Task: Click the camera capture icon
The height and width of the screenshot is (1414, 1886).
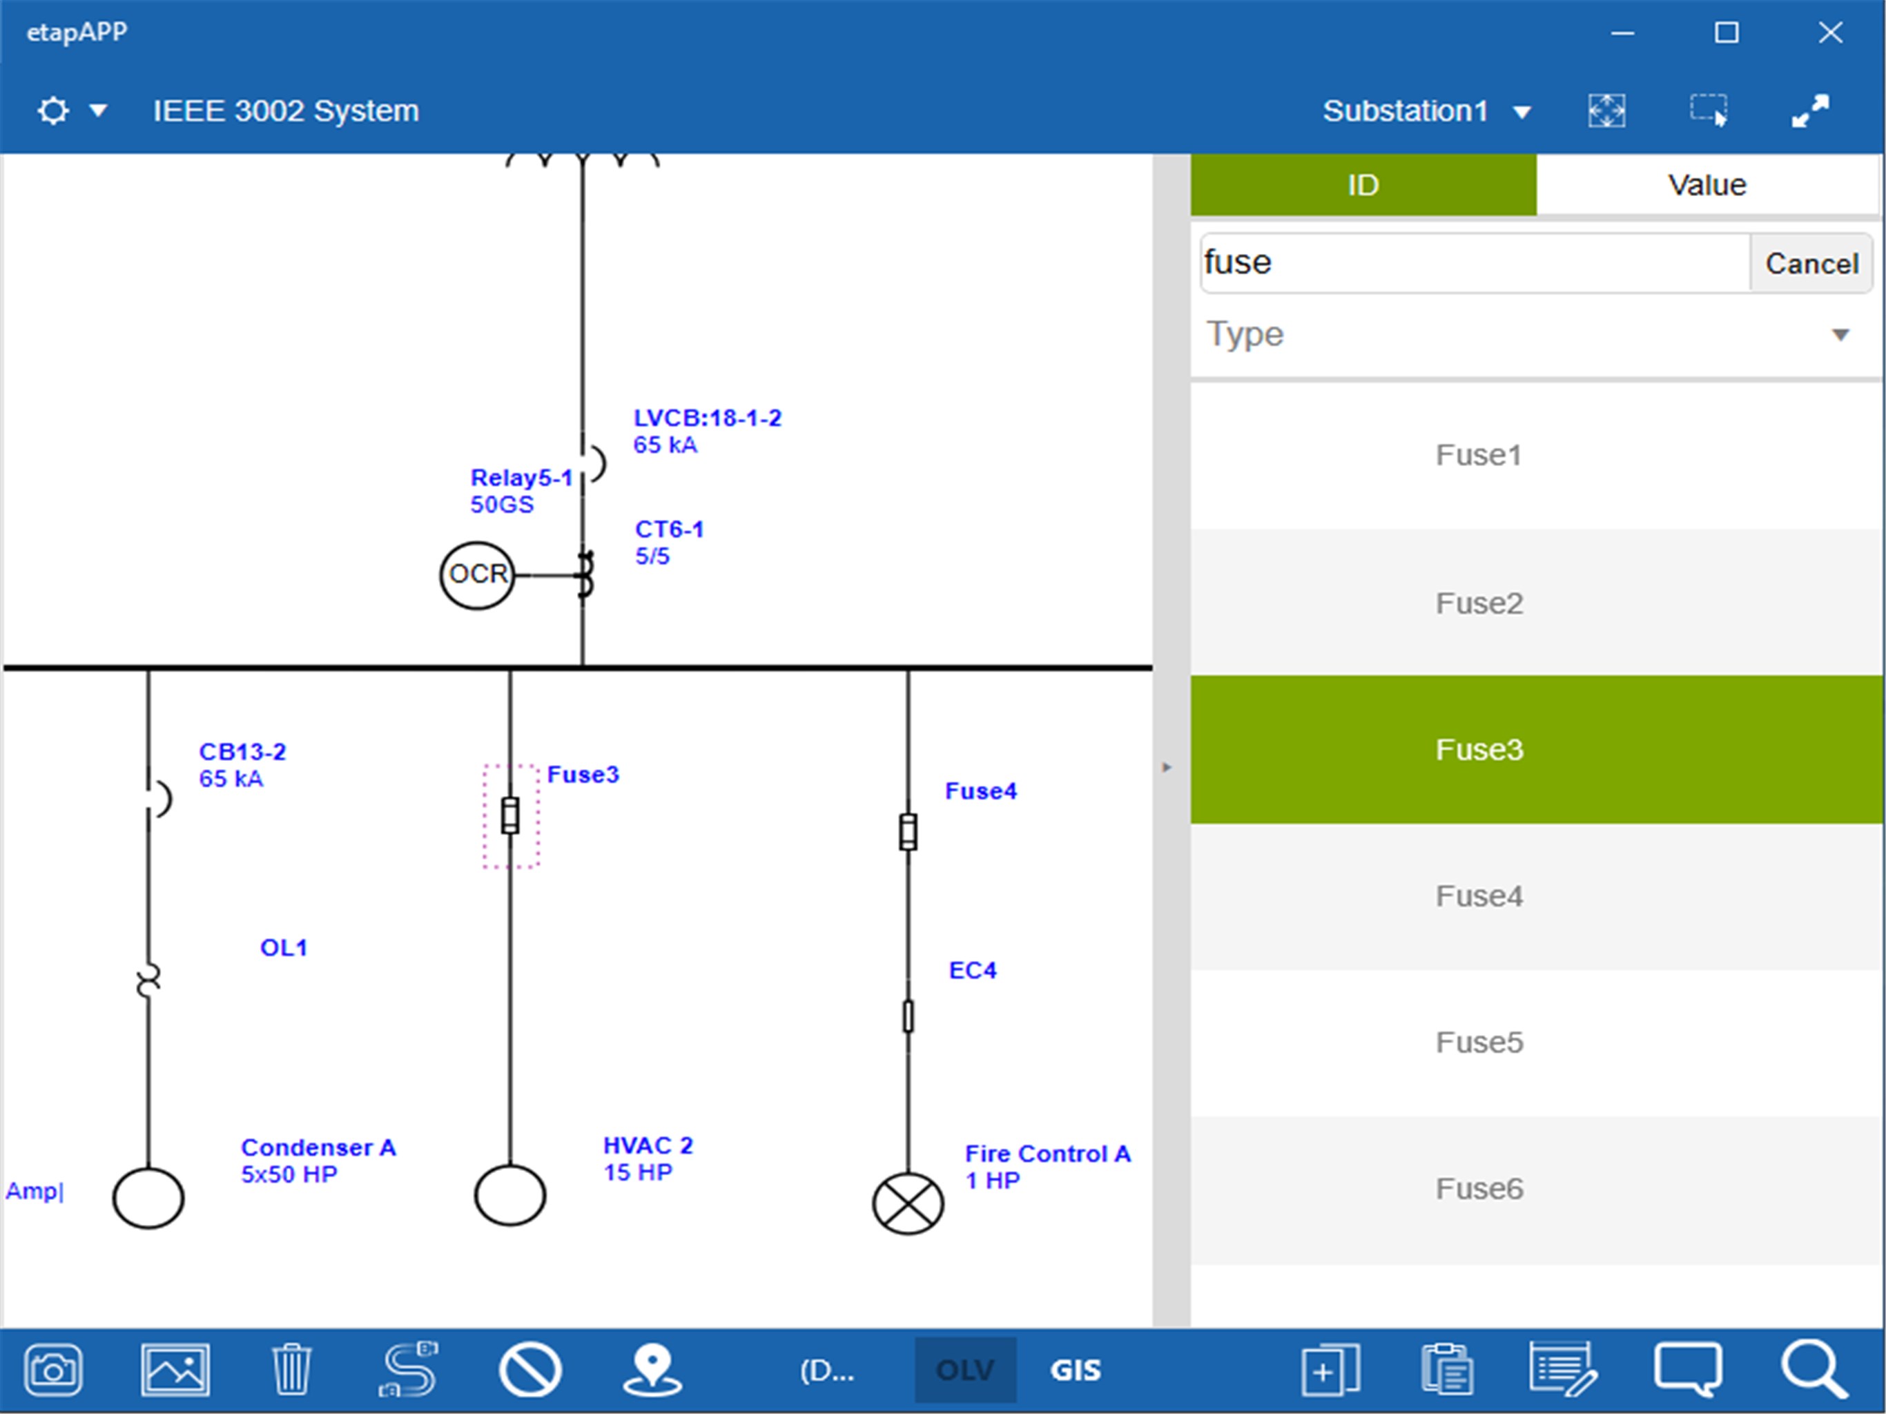Action: [x=53, y=1371]
